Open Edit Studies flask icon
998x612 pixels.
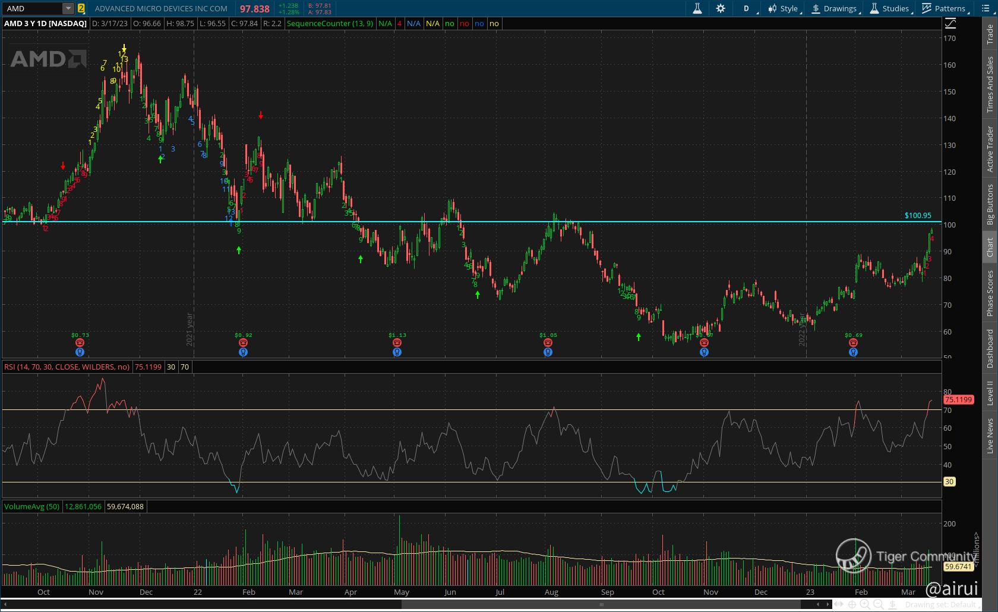click(x=697, y=8)
